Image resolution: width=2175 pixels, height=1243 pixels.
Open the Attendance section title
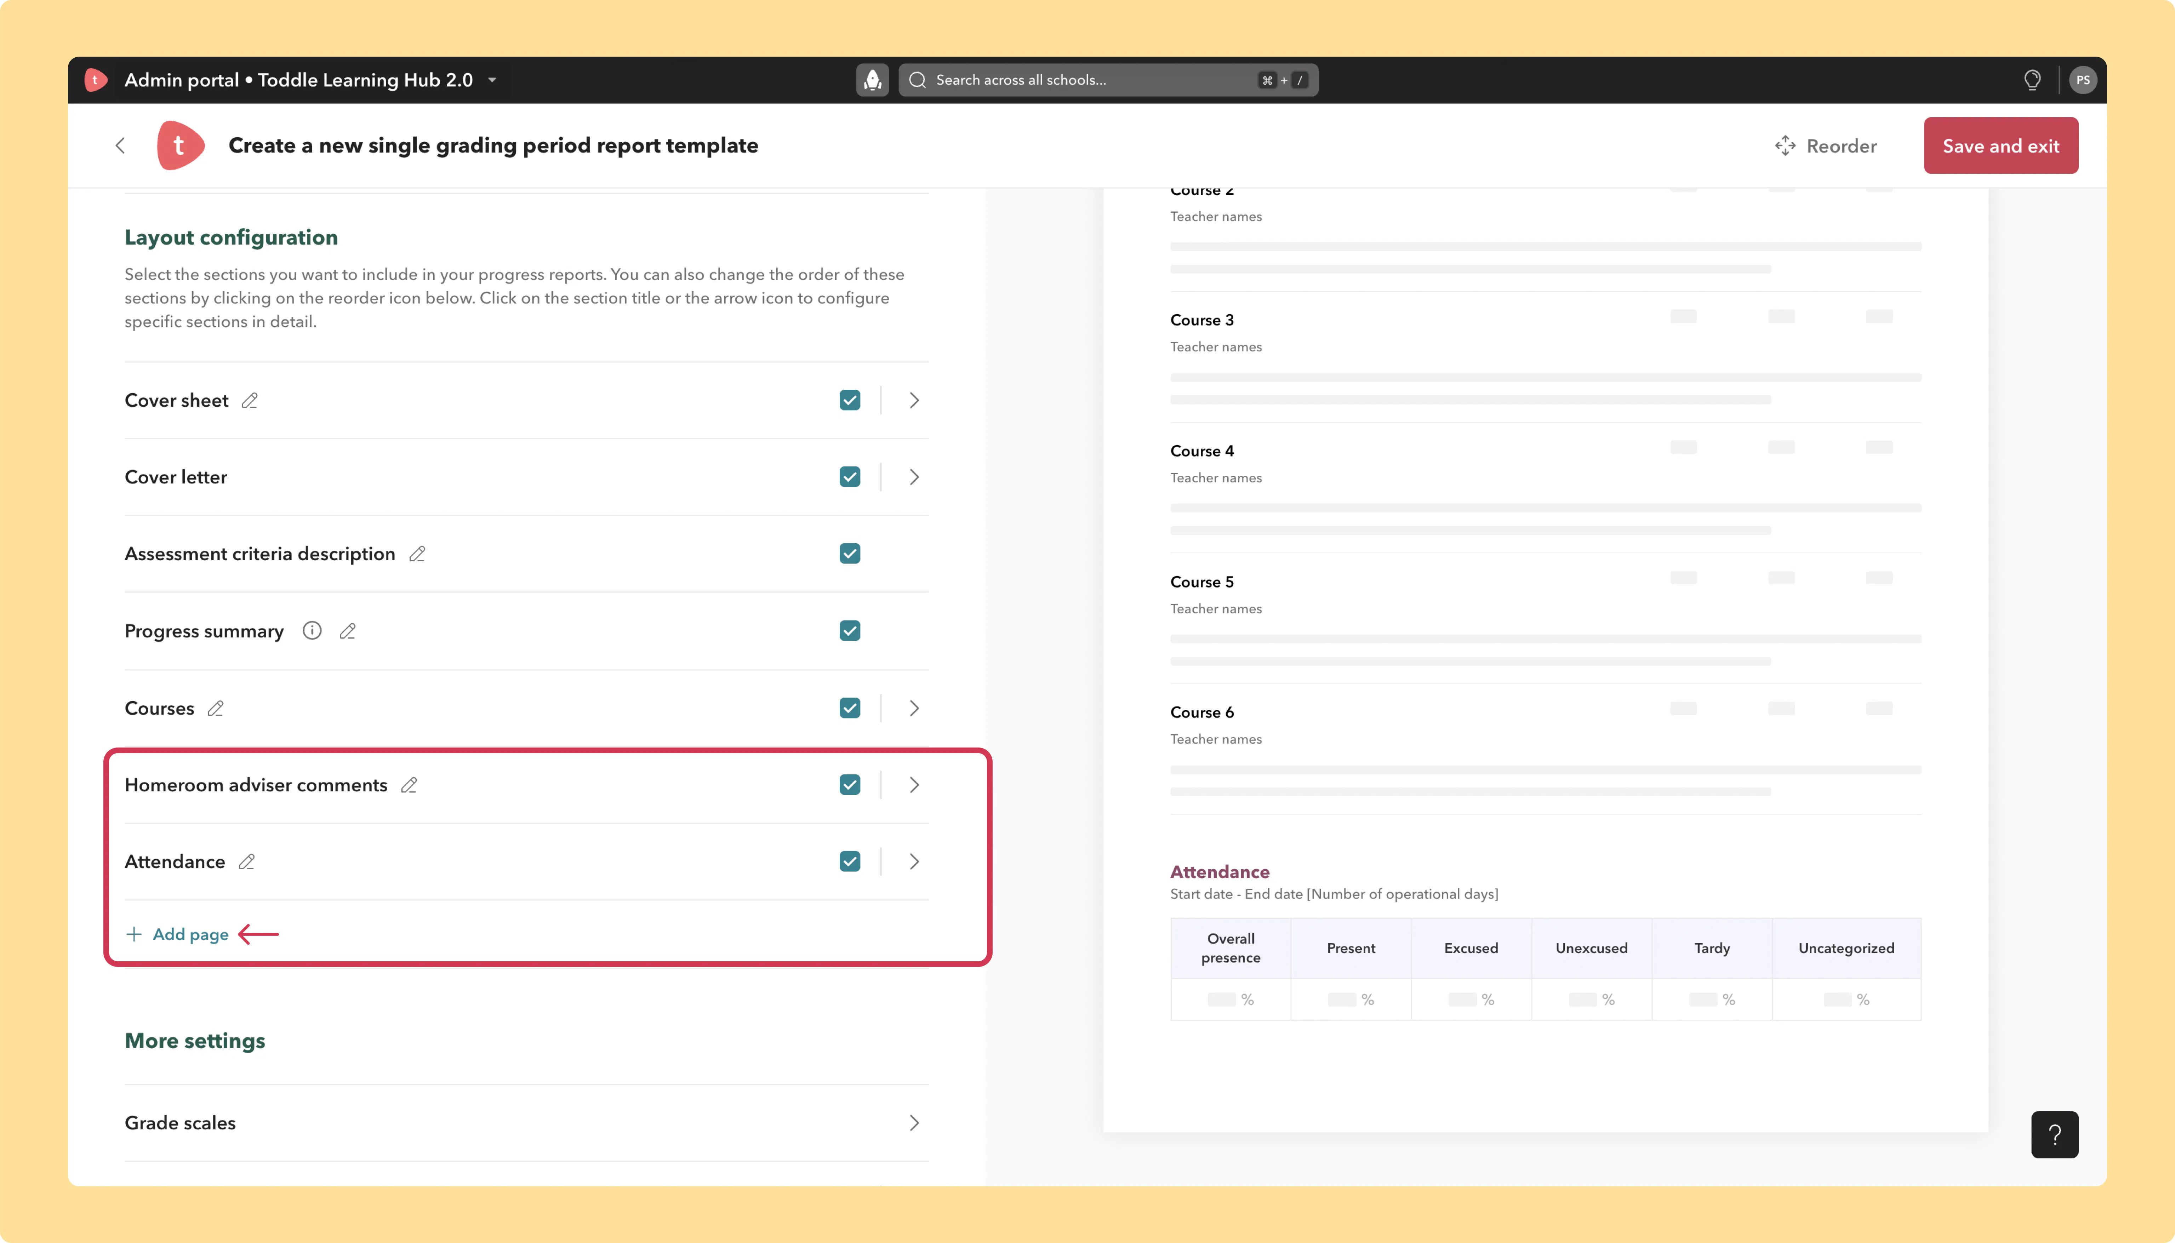pyautogui.click(x=175, y=862)
